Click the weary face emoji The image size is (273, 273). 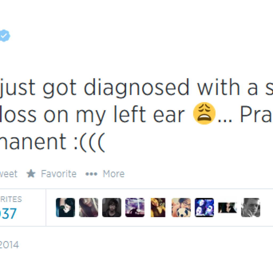pyautogui.click(x=204, y=113)
